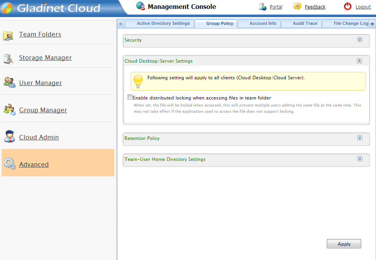Expand Team-User Home Directory Settings
This screenshot has width=376, height=260.
[x=360, y=159]
